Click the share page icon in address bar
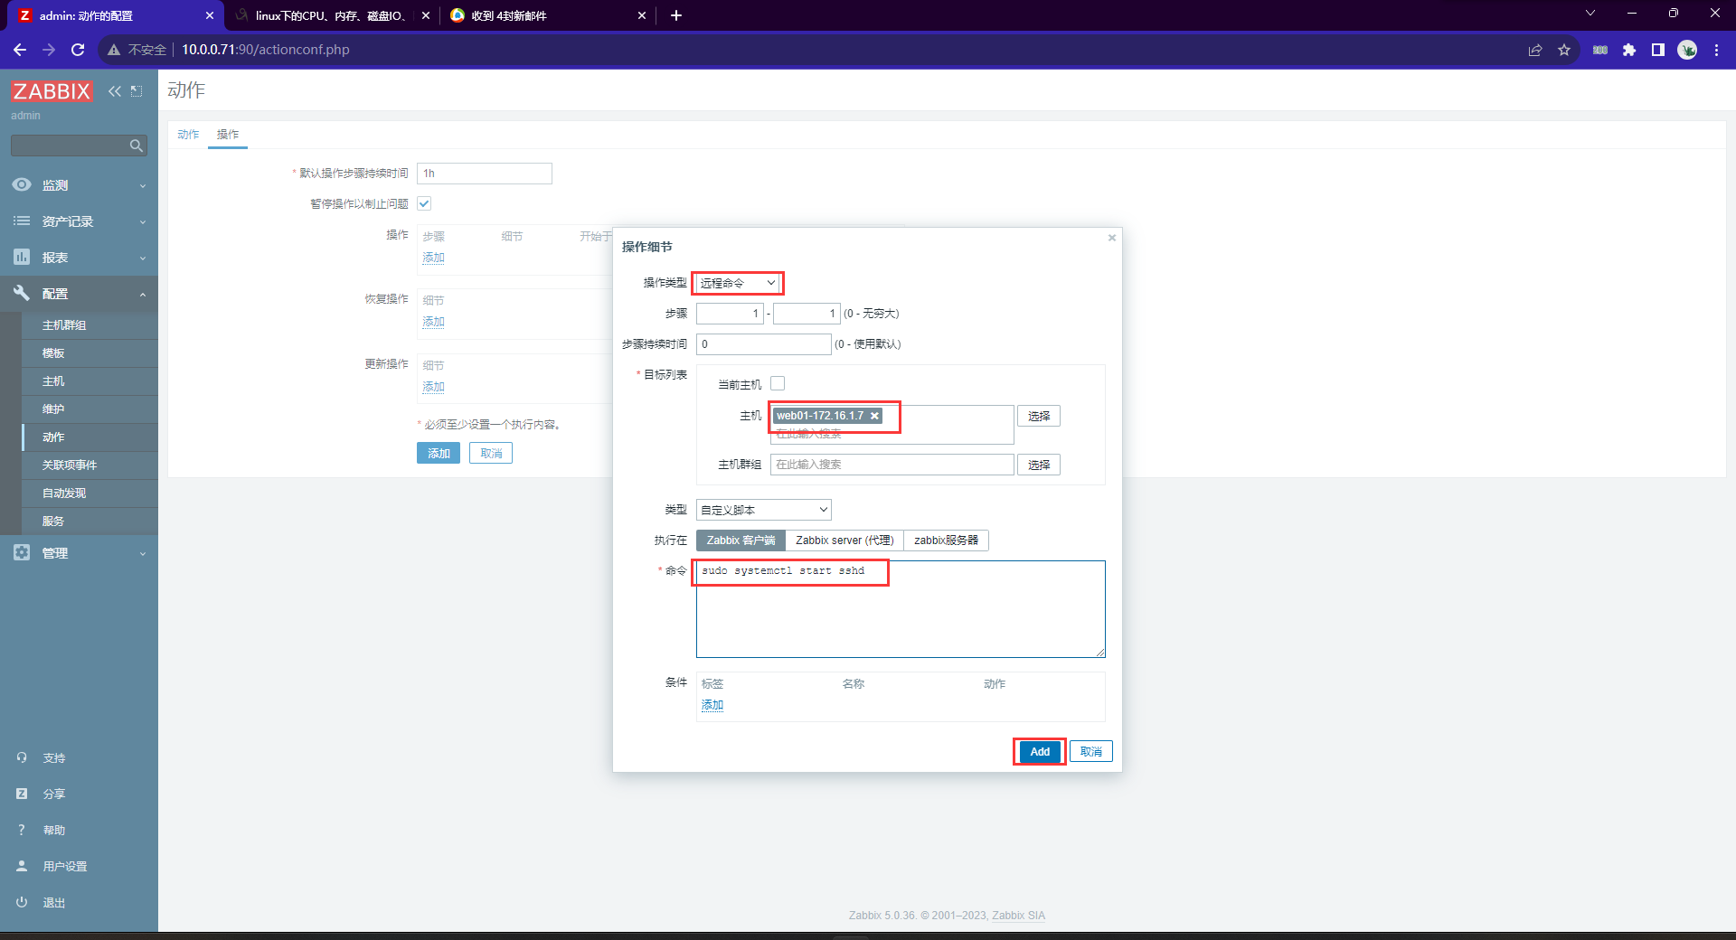 click(1534, 50)
